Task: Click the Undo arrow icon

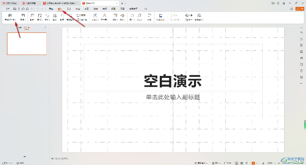Action: click(32, 9)
